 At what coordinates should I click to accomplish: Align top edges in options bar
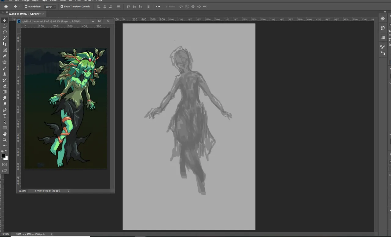pyautogui.click(x=128, y=6)
